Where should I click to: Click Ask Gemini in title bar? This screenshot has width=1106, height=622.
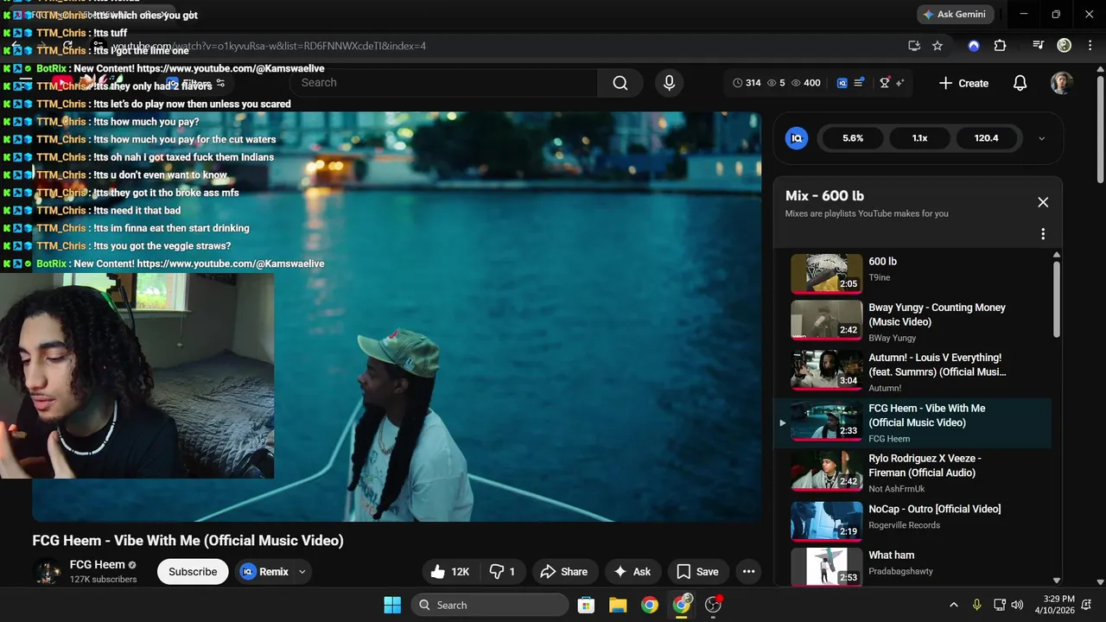(955, 15)
